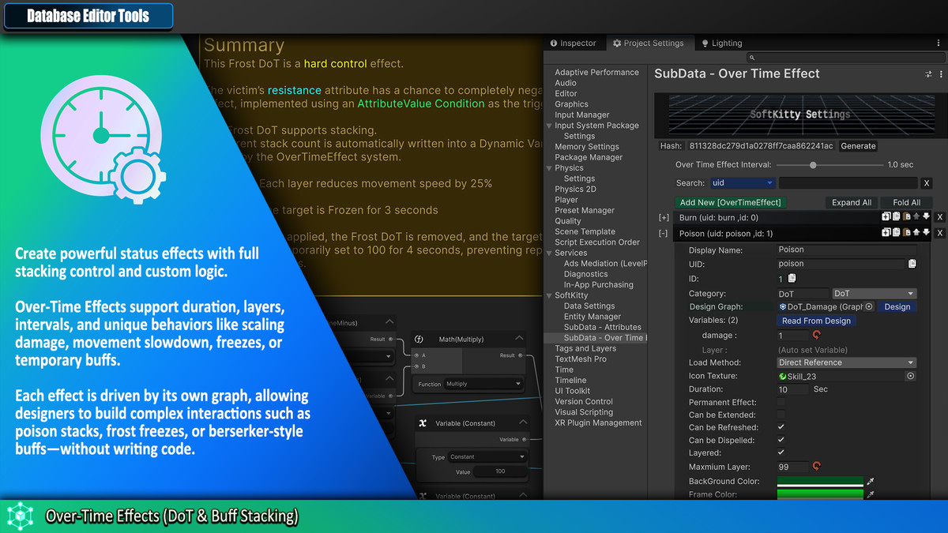This screenshot has width=948, height=533.
Task: Disable the Layered checkbox
Action: click(782, 452)
